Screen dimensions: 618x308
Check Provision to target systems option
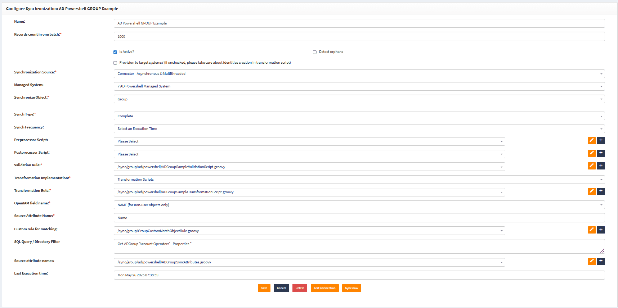115,63
